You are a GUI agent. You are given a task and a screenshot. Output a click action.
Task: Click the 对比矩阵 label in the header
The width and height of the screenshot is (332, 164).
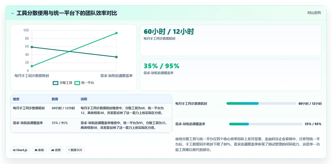(x=314, y=13)
